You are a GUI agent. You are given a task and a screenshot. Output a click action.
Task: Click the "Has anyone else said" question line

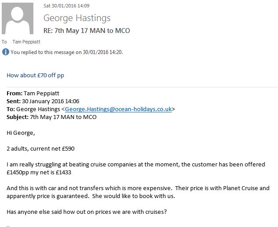87,212
